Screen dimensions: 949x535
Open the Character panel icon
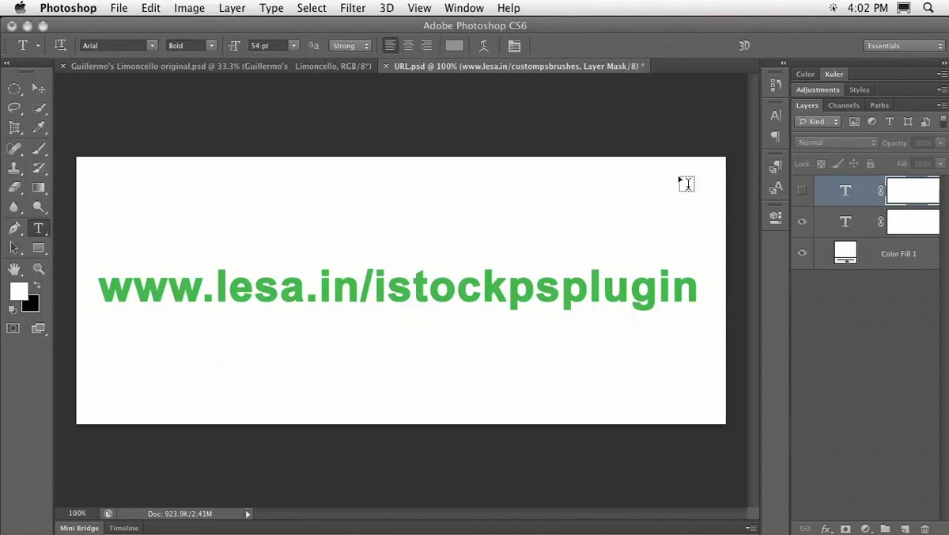(x=776, y=116)
